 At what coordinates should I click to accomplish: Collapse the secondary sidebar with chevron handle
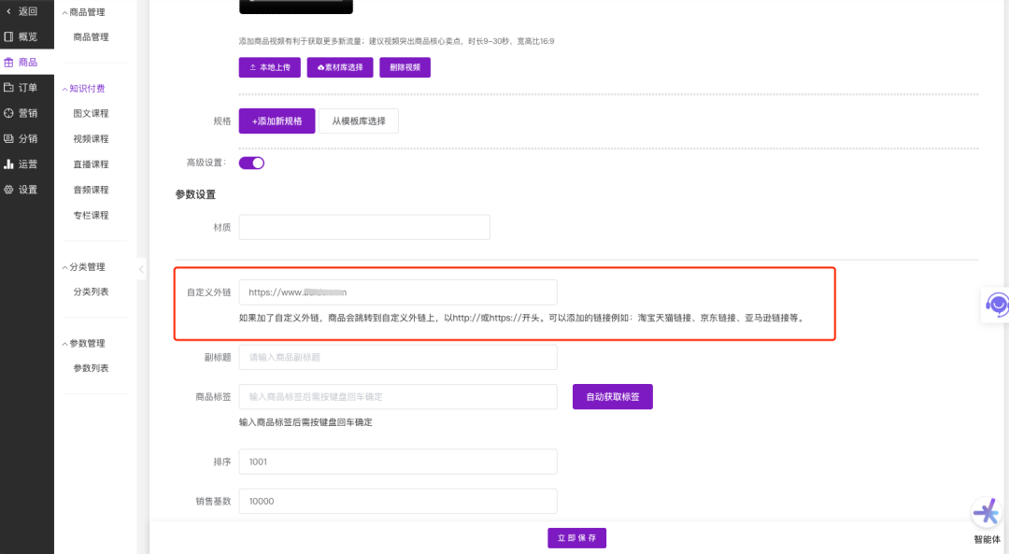coord(142,270)
